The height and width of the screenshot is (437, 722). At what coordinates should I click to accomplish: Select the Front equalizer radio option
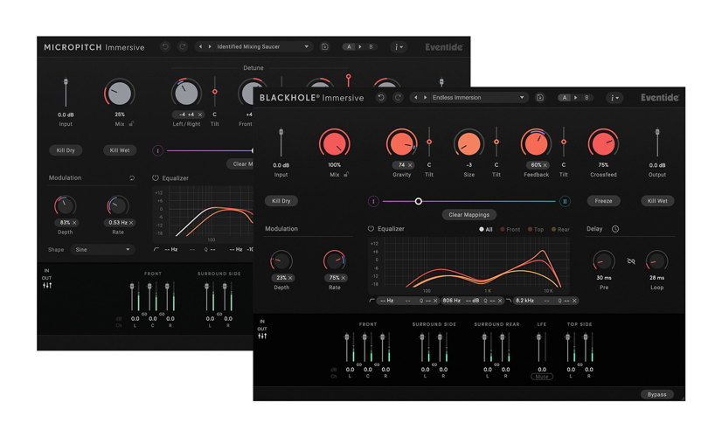[510, 229]
